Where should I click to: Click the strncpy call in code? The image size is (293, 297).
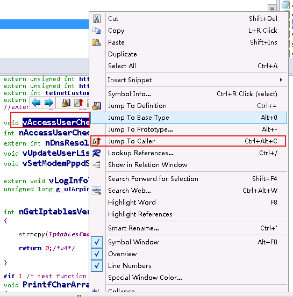(32, 235)
